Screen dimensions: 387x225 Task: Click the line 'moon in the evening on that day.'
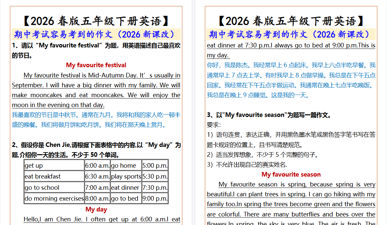(58, 105)
